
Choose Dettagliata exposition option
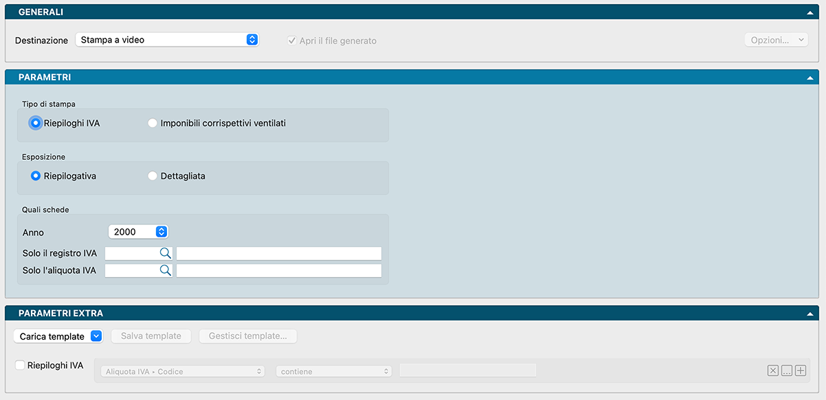[x=153, y=176]
